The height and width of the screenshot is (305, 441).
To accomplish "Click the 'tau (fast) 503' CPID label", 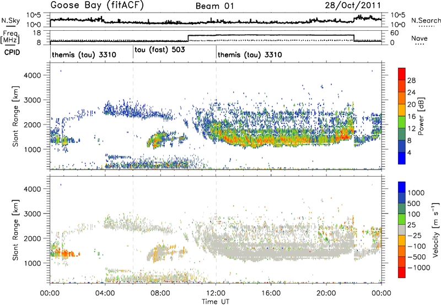I will point(160,50).
